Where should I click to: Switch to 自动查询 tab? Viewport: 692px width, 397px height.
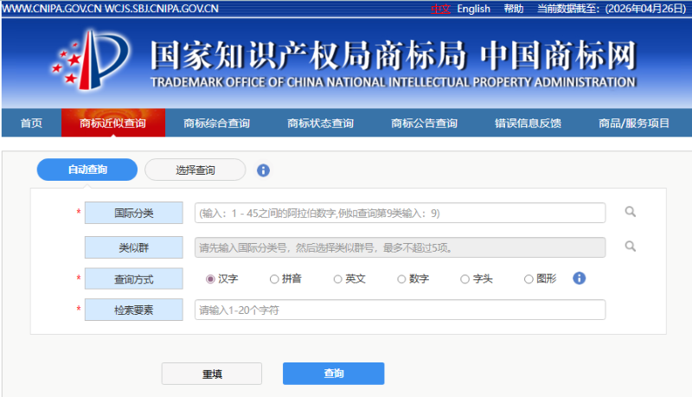tap(87, 170)
